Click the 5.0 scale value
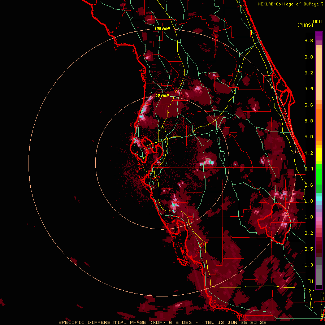325x325 pixels. coord(309,137)
